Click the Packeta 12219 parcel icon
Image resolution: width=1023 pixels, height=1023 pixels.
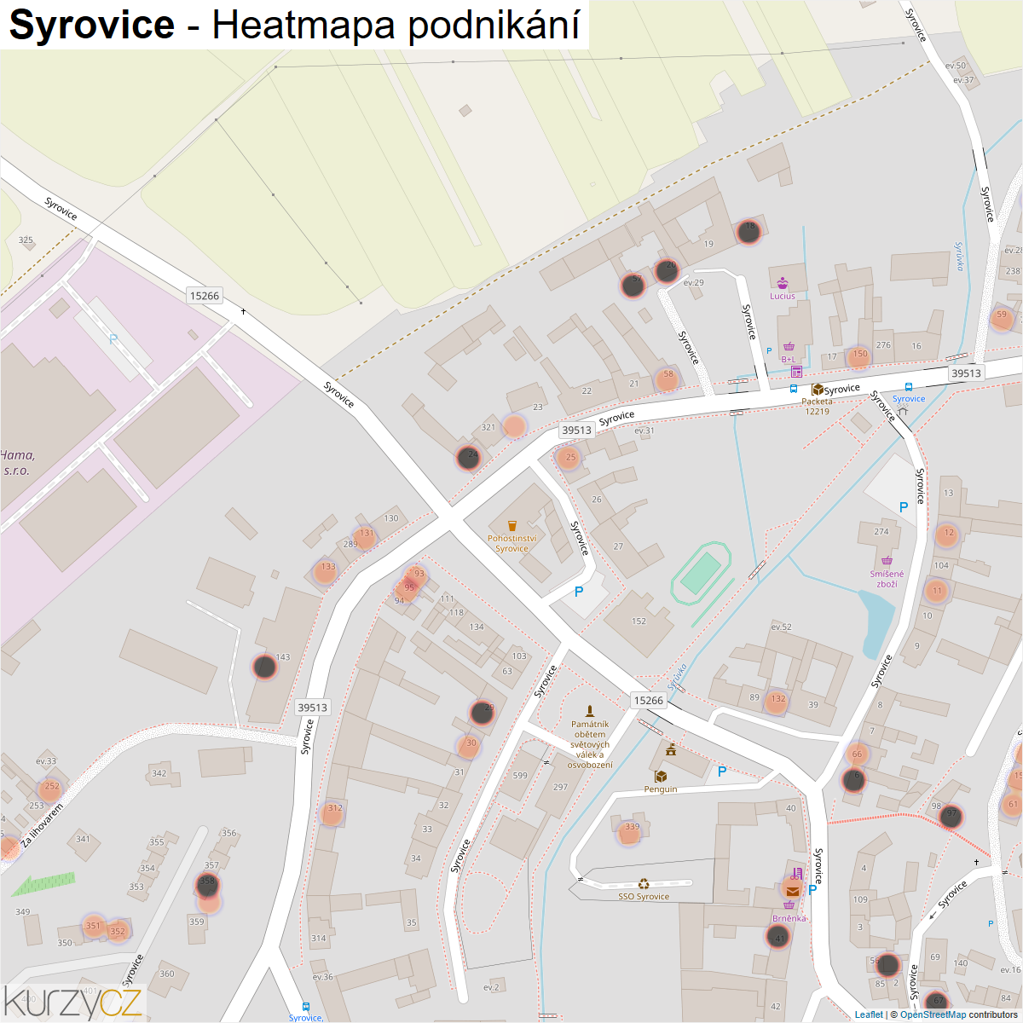817,390
